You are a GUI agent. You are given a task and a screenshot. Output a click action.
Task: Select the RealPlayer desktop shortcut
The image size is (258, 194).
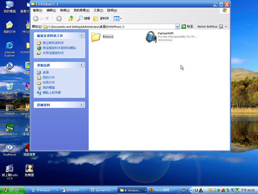tap(9, 150)
